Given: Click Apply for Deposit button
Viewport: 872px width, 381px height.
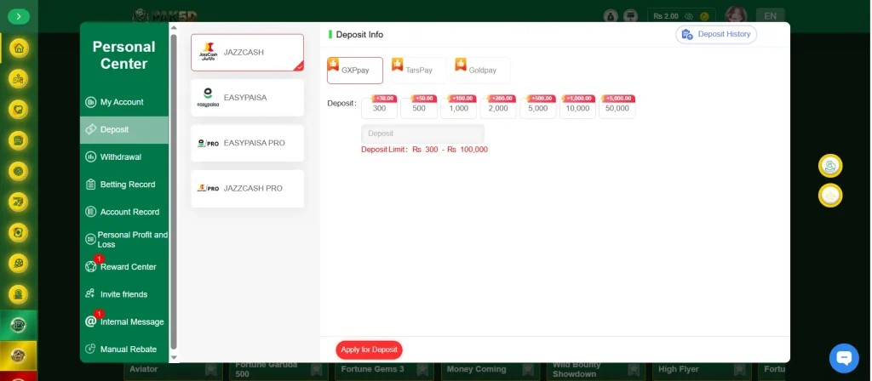Looking at the screenshot, I should (370, 350).
